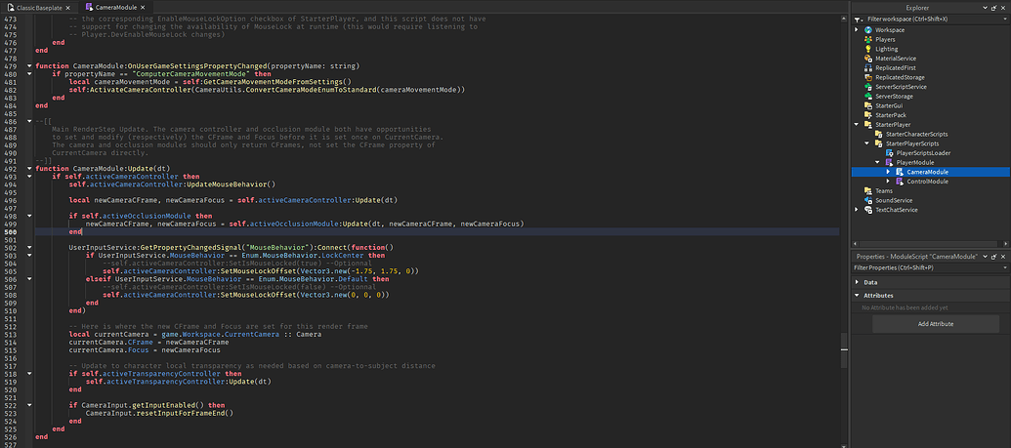Viewport: 1011px width, 448px height.
Task: Collapse the StarterPlayerScripts tree node
Action: coord(867,143)
